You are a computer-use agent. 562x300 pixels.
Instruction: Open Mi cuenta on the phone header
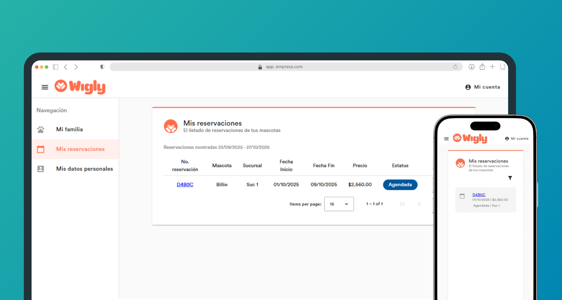pos(517,139)
